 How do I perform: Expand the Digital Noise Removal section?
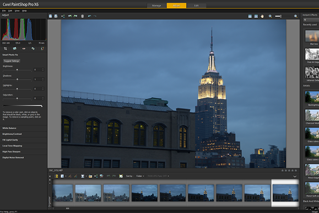23,158
